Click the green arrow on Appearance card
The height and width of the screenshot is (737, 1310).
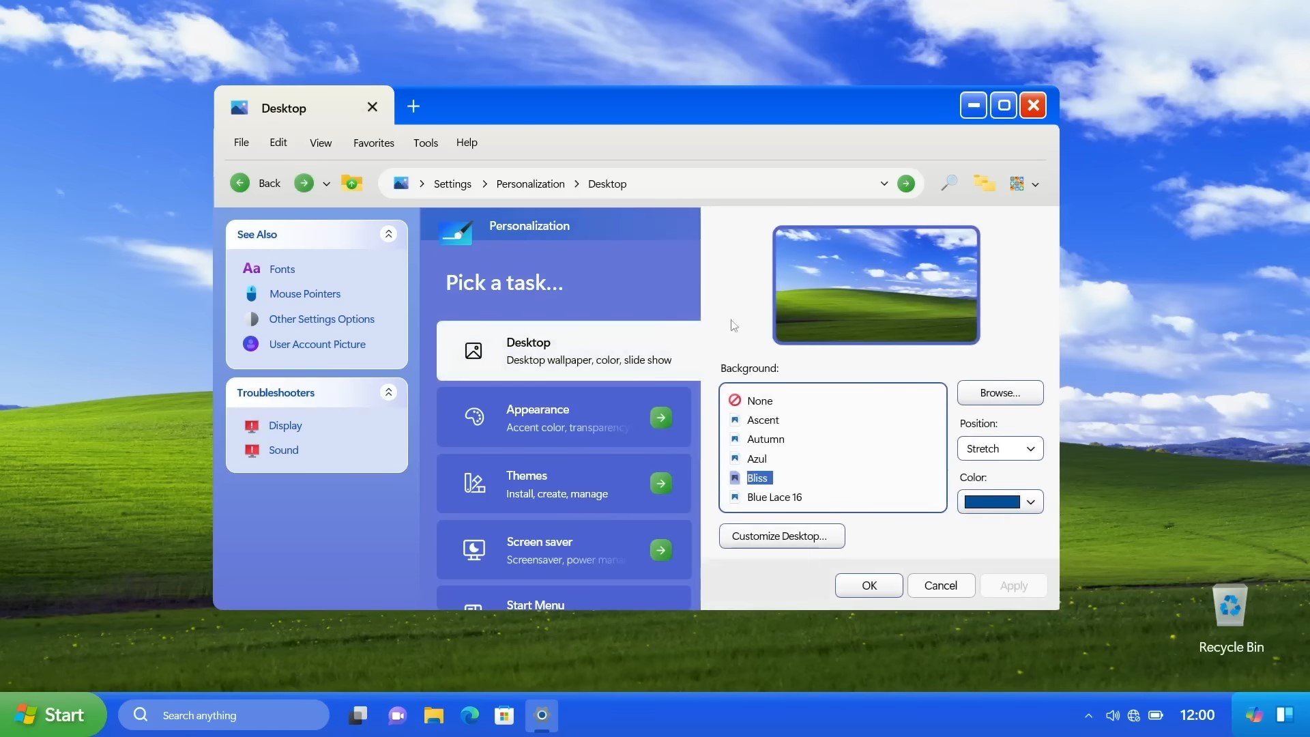click(660, 418)
